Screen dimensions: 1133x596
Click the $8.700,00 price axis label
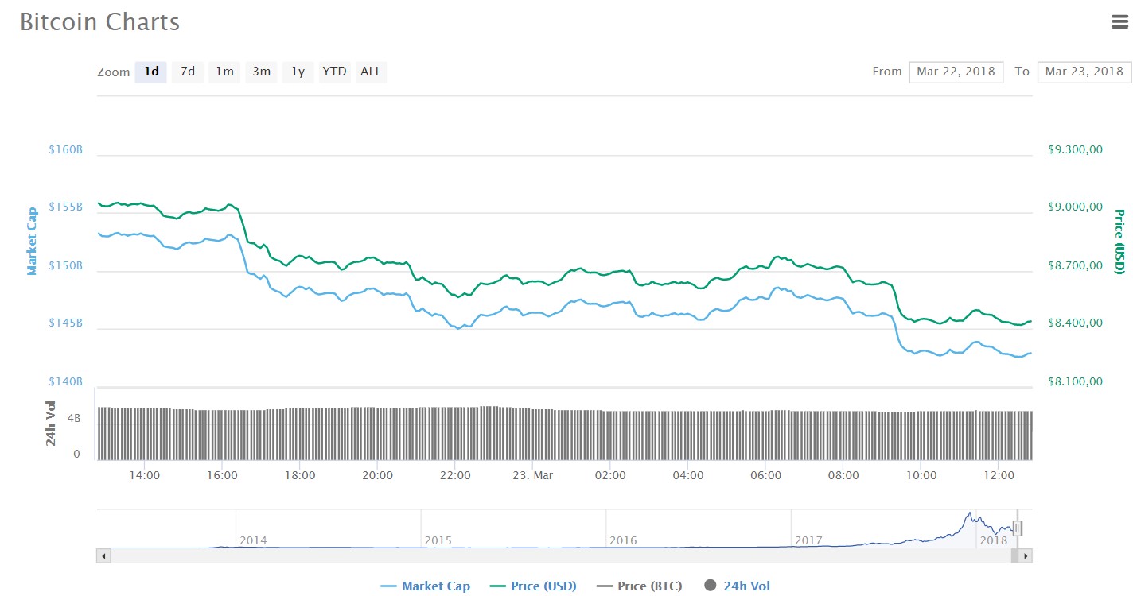pyautogui.click(x=1075, y=265)
